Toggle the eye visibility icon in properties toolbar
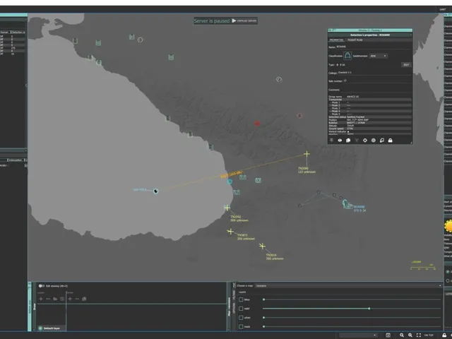 (340, 141)
